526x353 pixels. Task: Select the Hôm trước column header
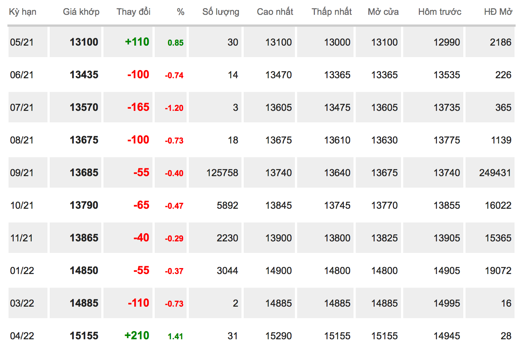pyautogui.click(x=440, y=12)
